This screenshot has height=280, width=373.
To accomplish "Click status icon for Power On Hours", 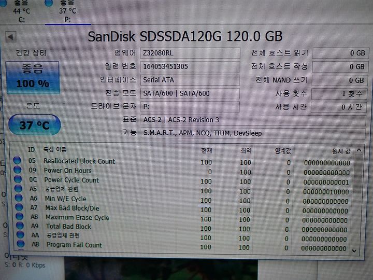I will (18, 170).
